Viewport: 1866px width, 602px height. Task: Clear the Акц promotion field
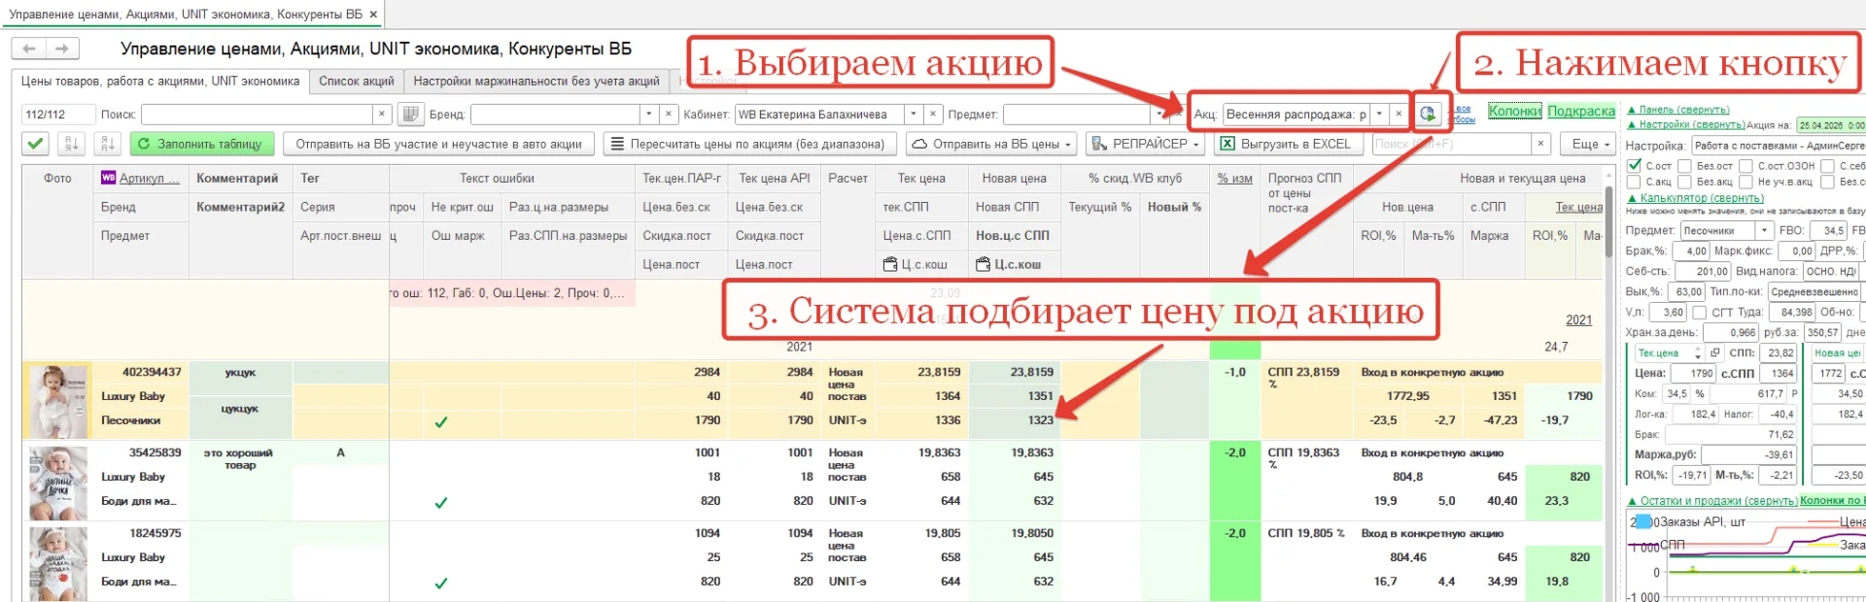pyautogui.click(x=1399, y=115)
